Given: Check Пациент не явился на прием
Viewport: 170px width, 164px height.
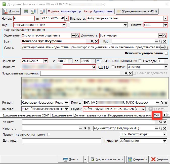Looking at the screenshot, I should tap(49, 135).
